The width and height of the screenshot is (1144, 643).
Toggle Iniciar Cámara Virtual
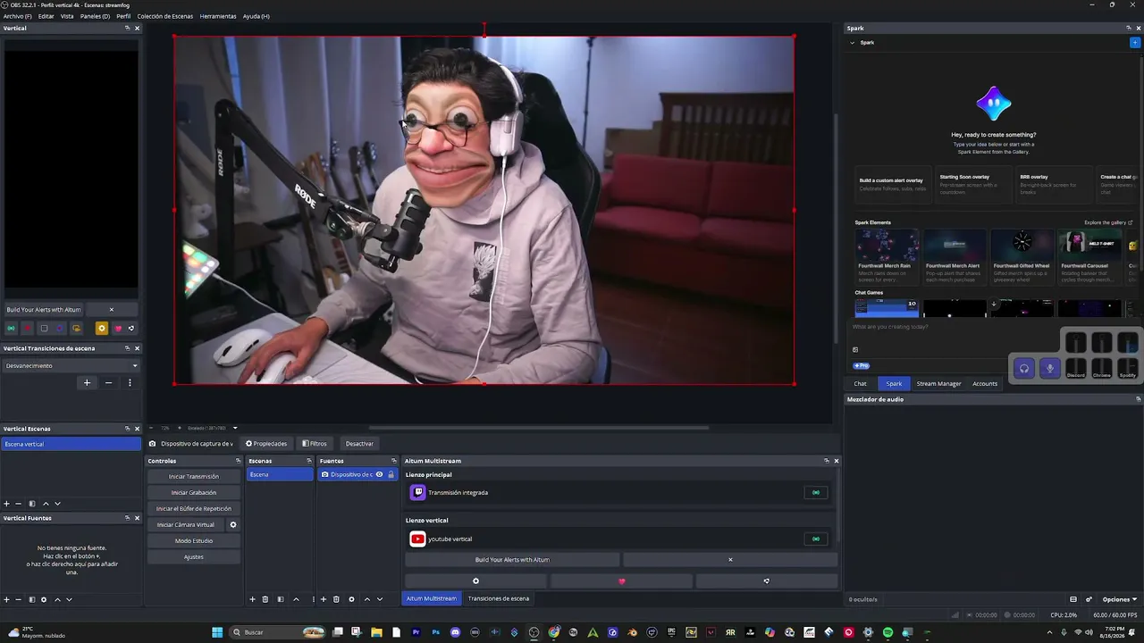click(x=186, y=525)
